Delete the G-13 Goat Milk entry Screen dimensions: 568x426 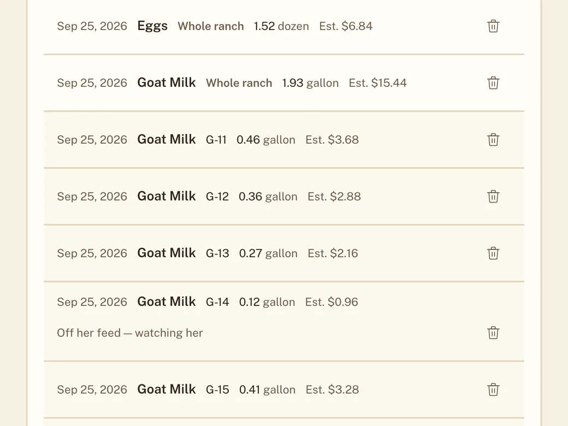pos(493,253)
